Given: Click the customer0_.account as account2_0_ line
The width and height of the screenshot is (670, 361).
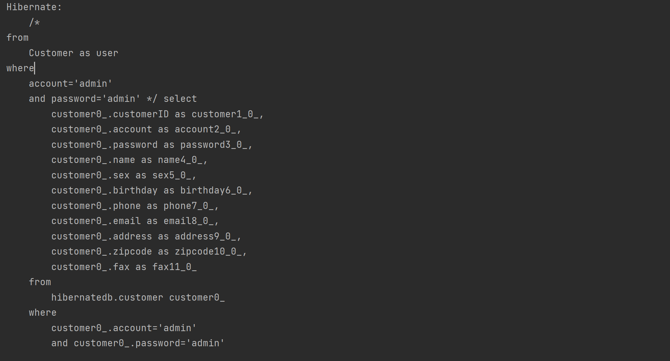Looking at the screenshot, I should tap(146, 129).
